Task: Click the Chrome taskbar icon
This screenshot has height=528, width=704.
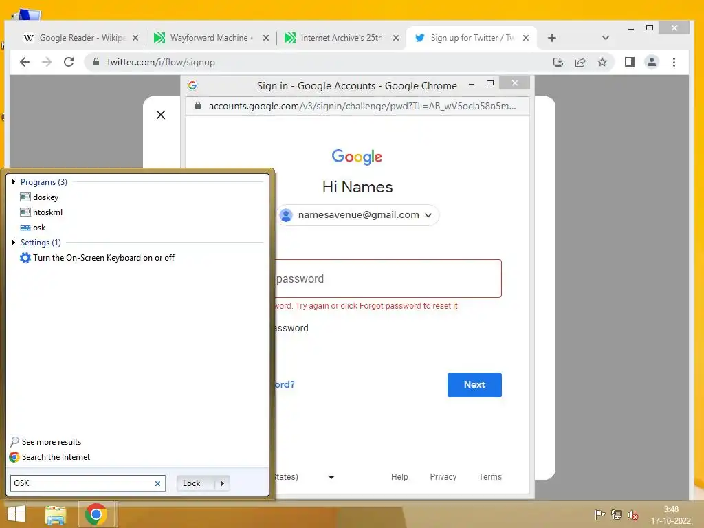Action: pyautogui.click(x=96, y=514)
